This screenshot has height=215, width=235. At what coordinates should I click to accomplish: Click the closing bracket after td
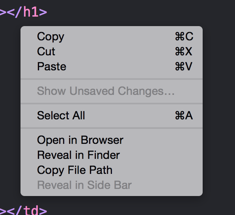(43, 211)
